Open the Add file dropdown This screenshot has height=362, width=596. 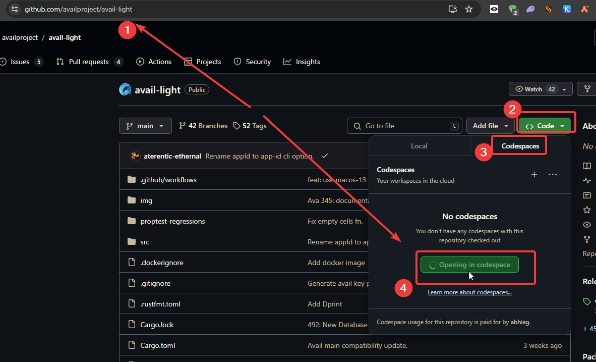(491, 126)
